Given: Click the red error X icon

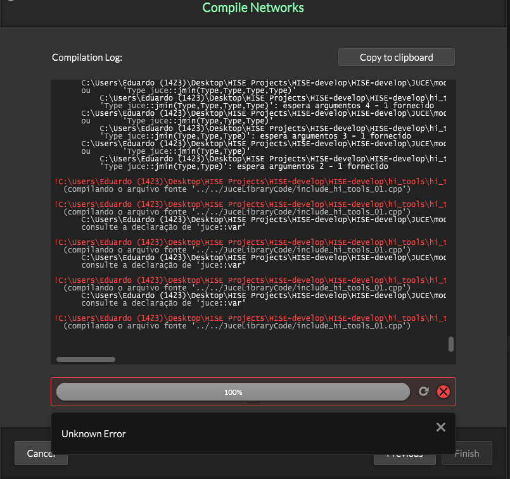Looking at the screenshot, I should pyautogui.click(x=443, y=392).
